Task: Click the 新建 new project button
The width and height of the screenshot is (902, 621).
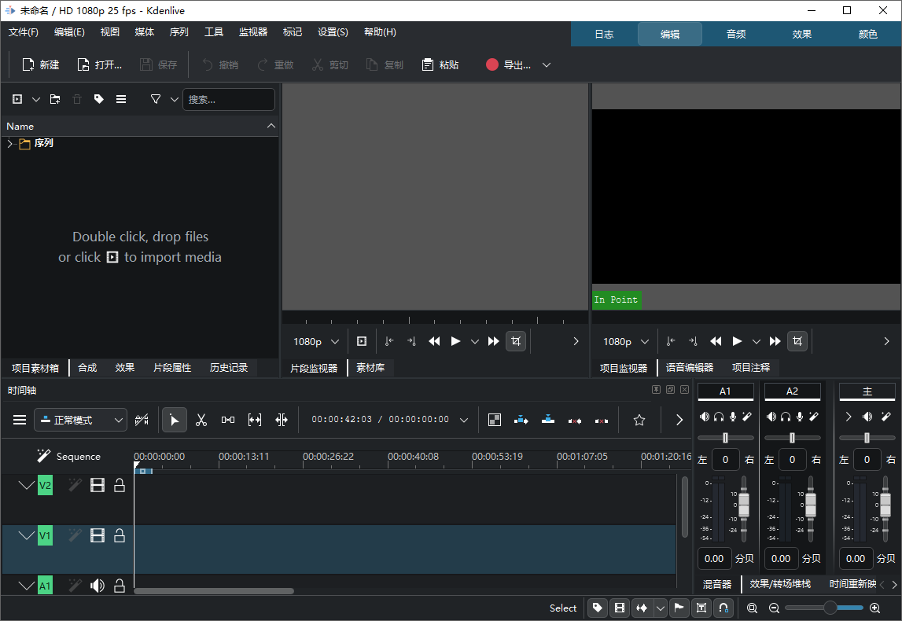Action: 40,65
